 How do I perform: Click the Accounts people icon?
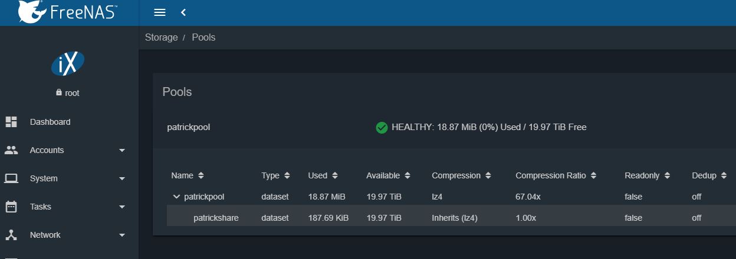click(x=11, y=150)
